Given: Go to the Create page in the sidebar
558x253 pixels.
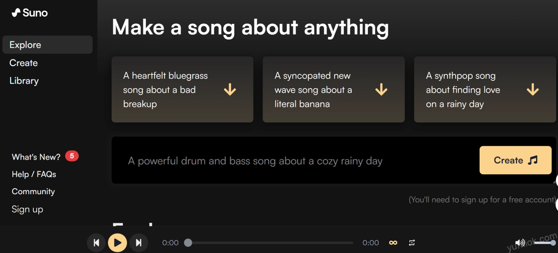Looking at the screenshot, I should [24, 63].
